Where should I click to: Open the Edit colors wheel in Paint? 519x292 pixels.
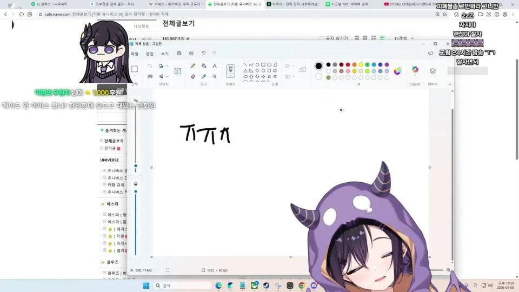coord(397,71)
